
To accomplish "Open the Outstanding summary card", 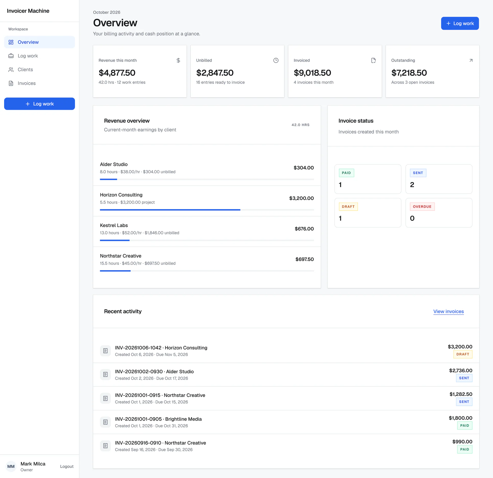I will click(x=432, y=71).
